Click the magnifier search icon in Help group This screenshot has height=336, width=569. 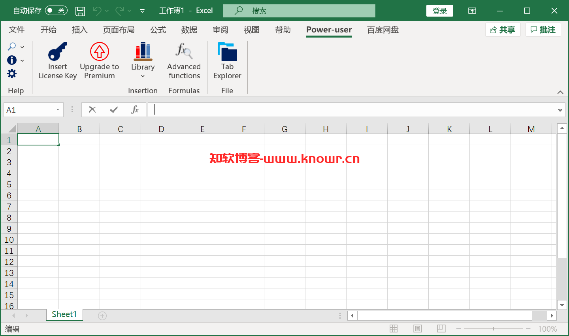click(x=12, y=47)
